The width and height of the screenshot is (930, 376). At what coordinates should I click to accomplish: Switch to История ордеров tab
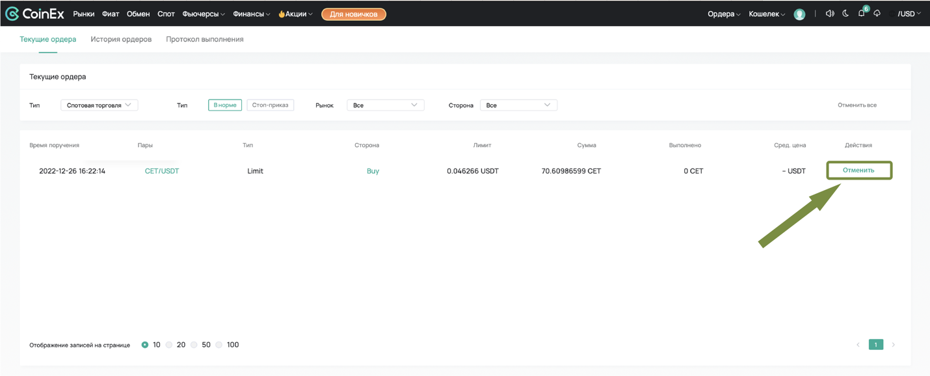[x=121, y=39]
